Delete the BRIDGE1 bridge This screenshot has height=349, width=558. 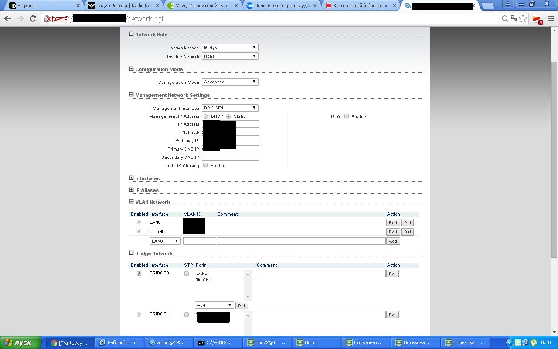[x=392, y=315]
